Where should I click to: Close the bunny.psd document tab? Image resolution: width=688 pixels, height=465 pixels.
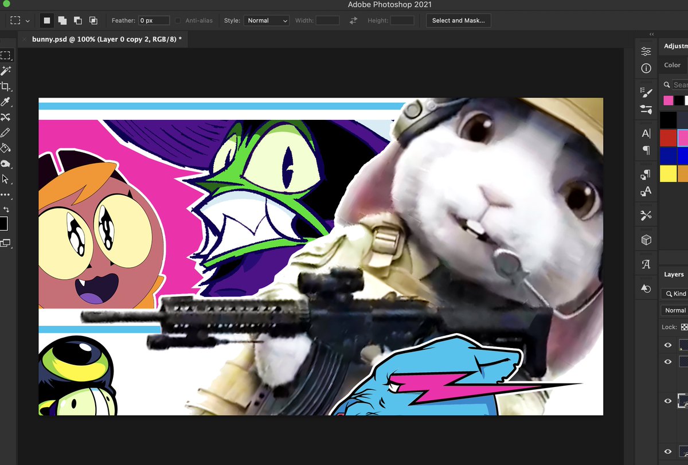click(x=24, y=40)
